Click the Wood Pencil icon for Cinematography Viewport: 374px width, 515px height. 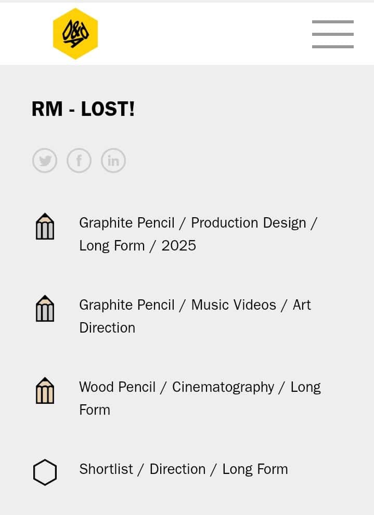tap(45, 391)
